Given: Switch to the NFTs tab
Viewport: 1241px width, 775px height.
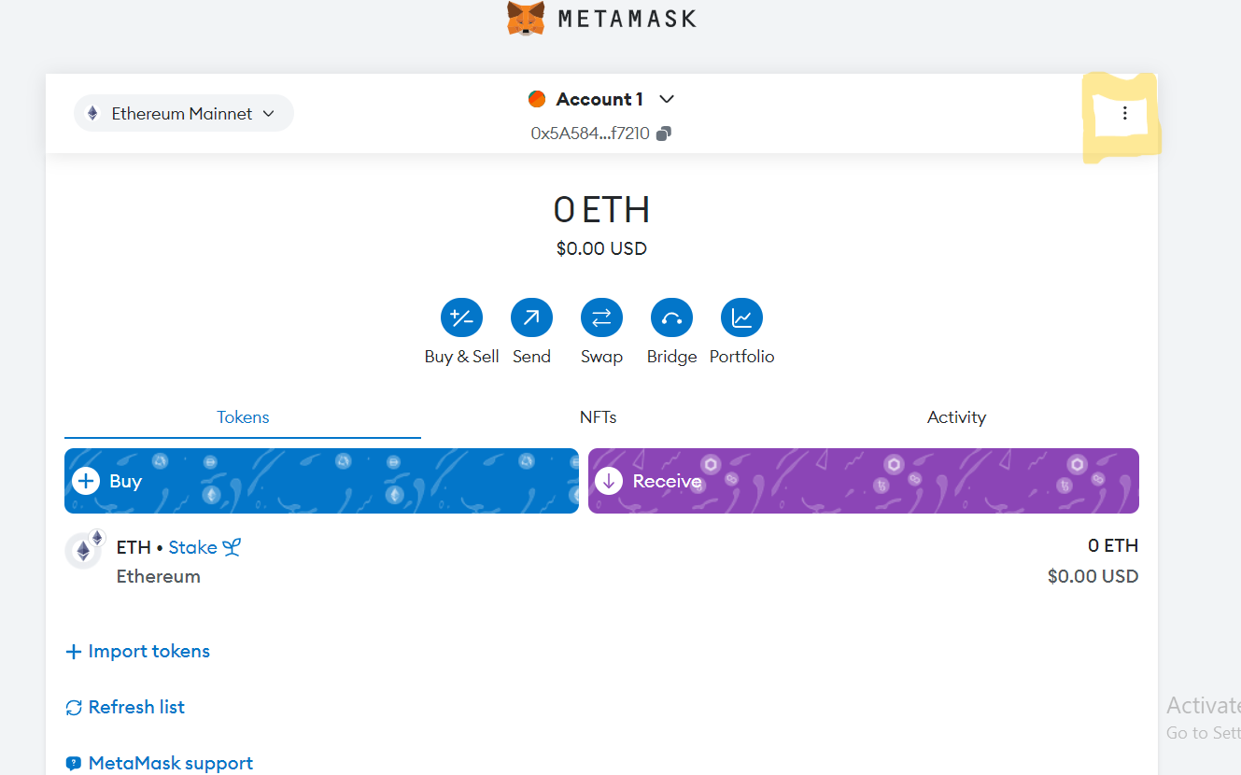Looking at the screenshot, I should pyautogui.click(x=599, y=417).
